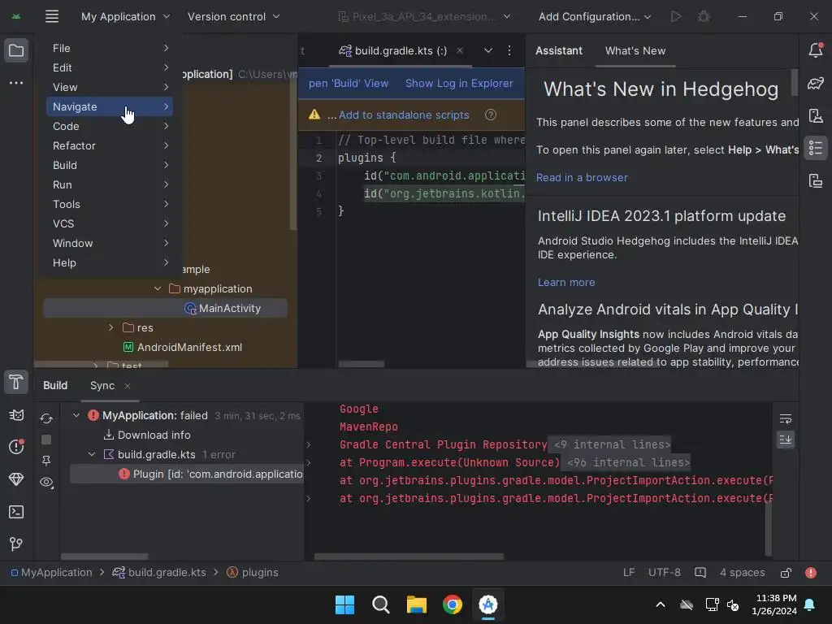Switch to the Assistant tab
This screenshot has height=624, width=832.
[559, 50]
